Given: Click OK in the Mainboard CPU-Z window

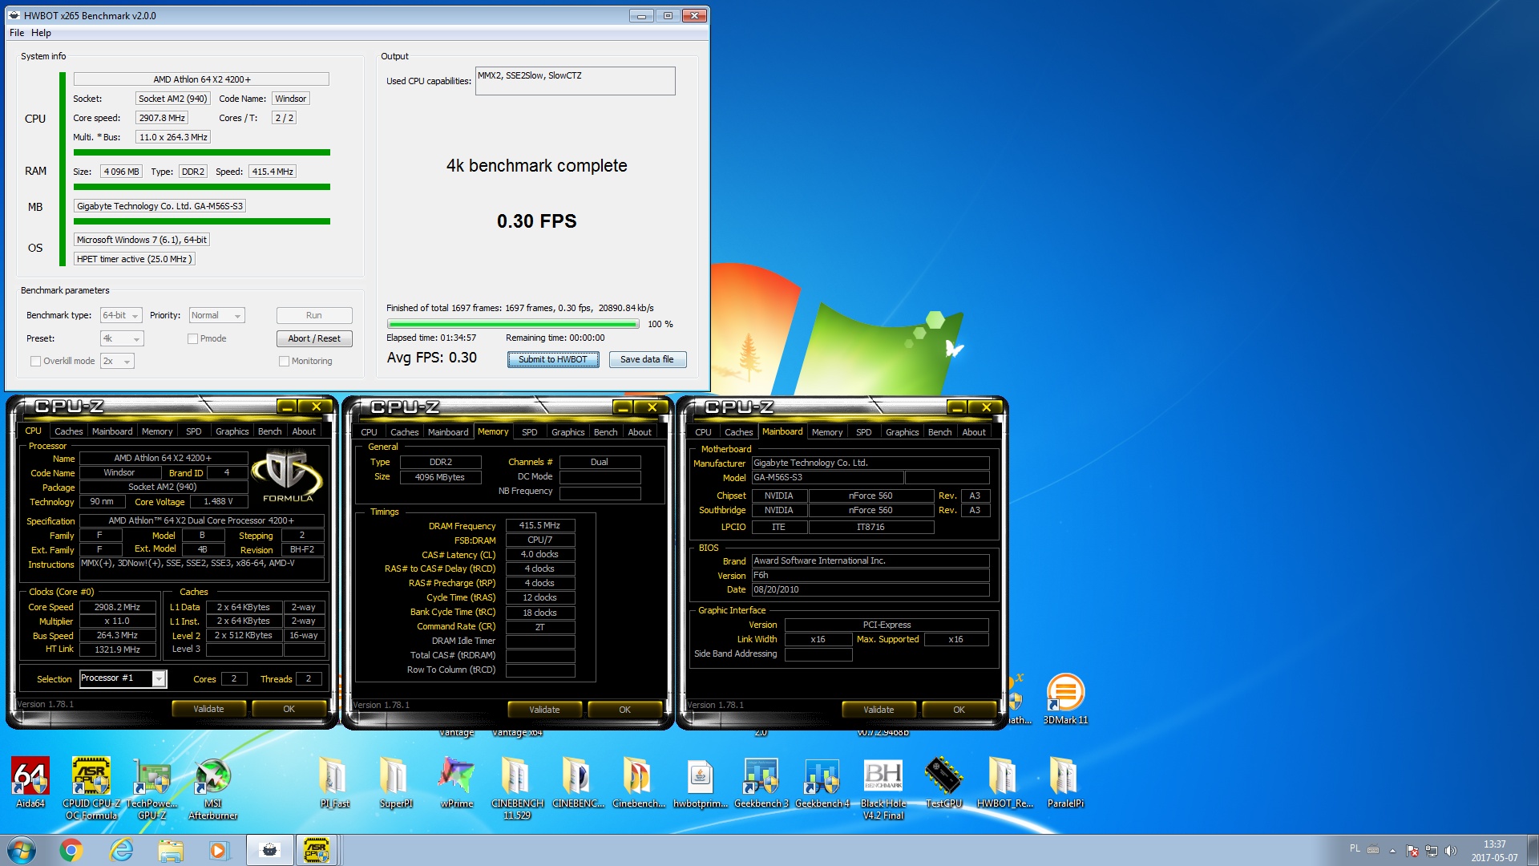Looking at the screenshot, I should click(x=959, y=710).
